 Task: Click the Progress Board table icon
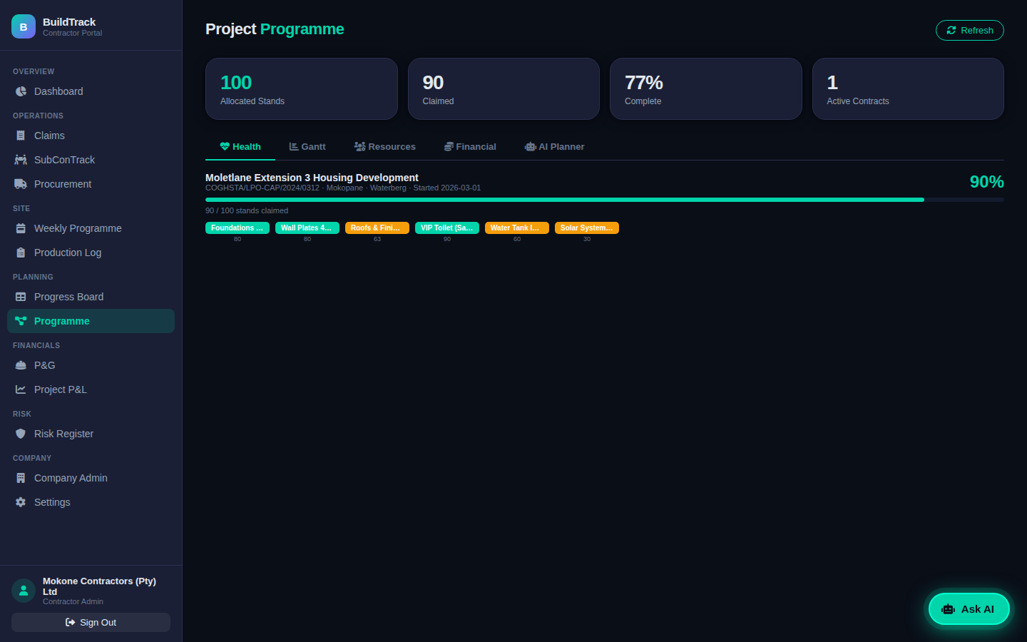tap(21, 297)
